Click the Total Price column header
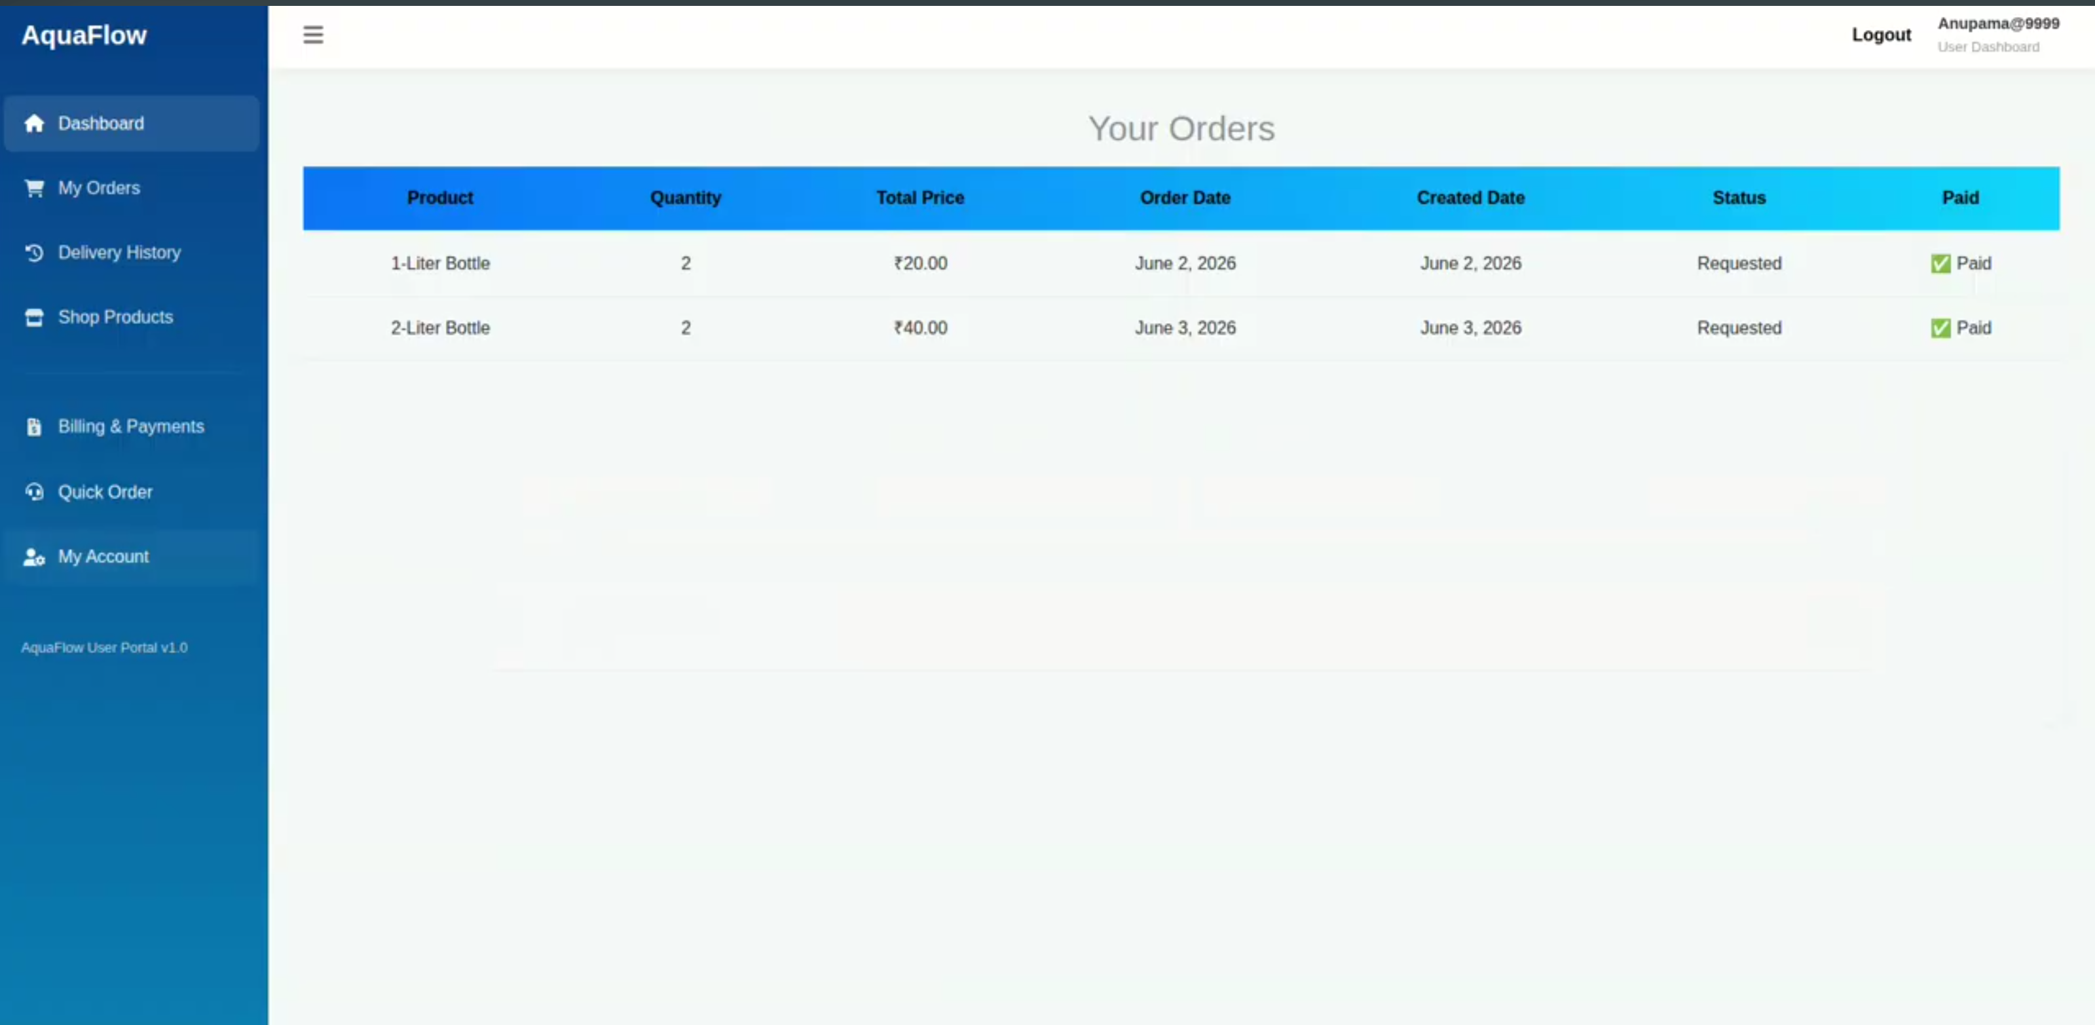 (x=920, y=198)
